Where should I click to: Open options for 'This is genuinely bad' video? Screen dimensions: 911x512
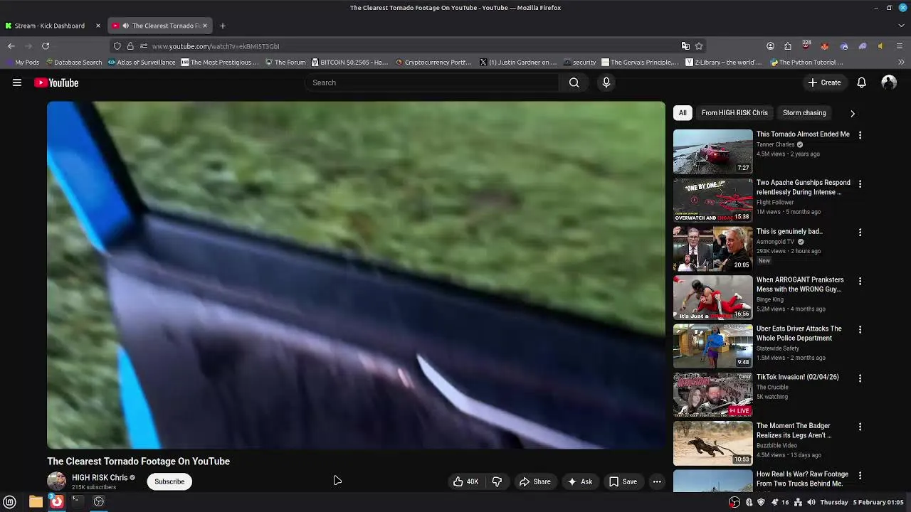[860, 233]
